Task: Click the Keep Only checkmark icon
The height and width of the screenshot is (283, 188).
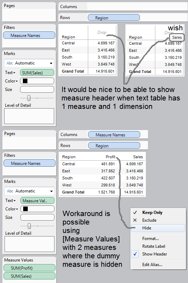Action: pos(135,213)
